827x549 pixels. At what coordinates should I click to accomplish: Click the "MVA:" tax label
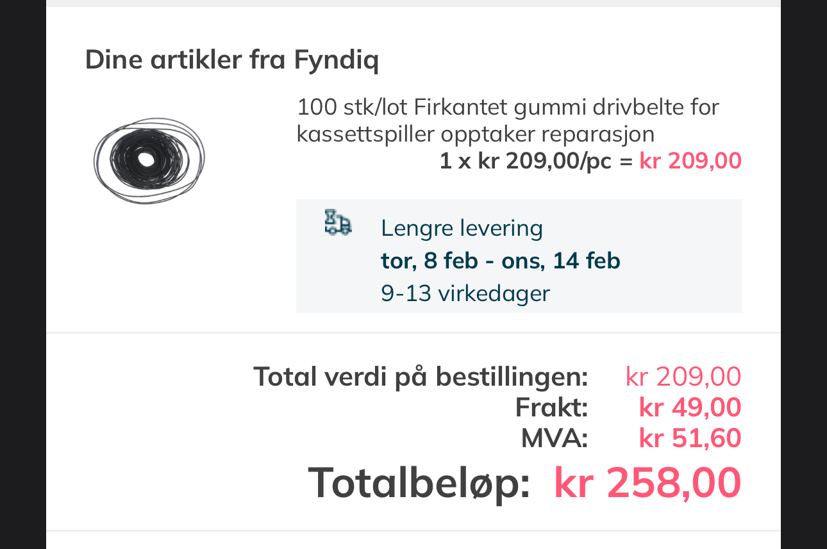pos(554,438)
